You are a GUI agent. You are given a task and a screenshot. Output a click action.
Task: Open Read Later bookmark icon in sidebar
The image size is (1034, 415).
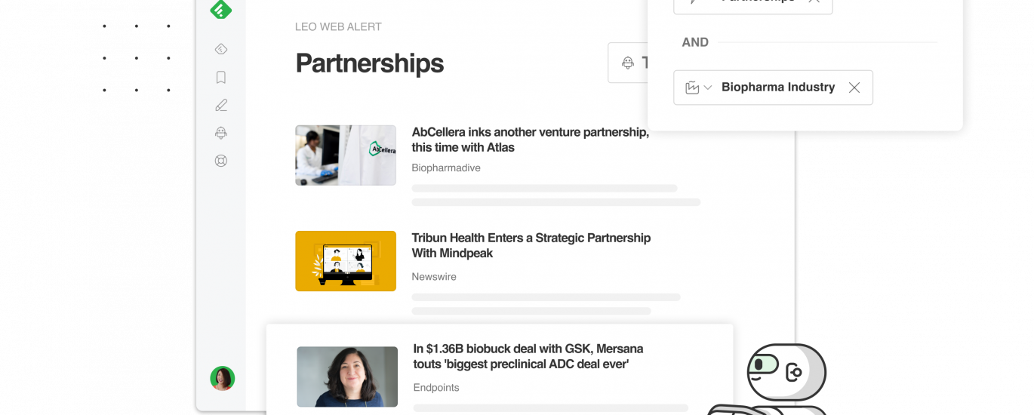click(x=221, y=78)
